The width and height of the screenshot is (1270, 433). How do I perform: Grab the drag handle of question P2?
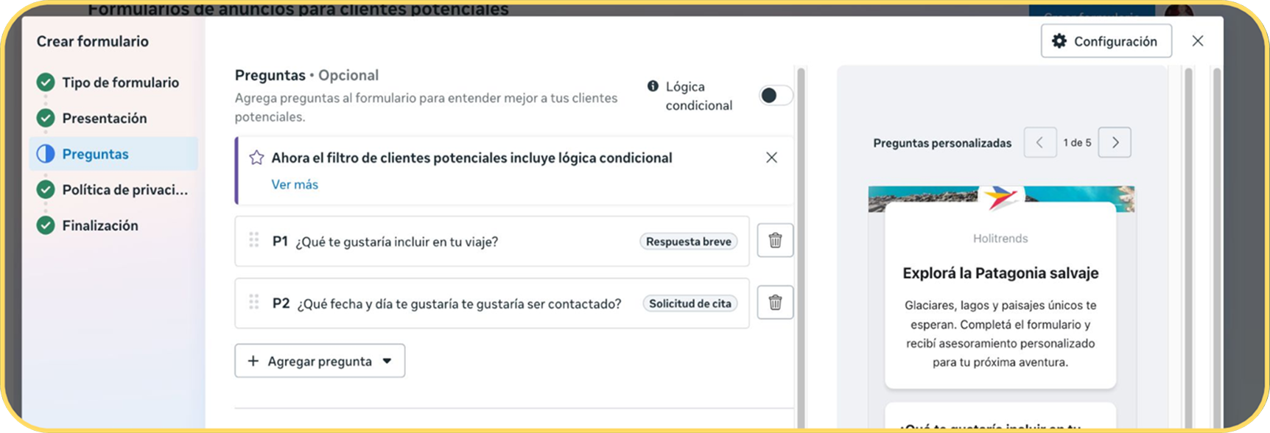click(254, 302)
